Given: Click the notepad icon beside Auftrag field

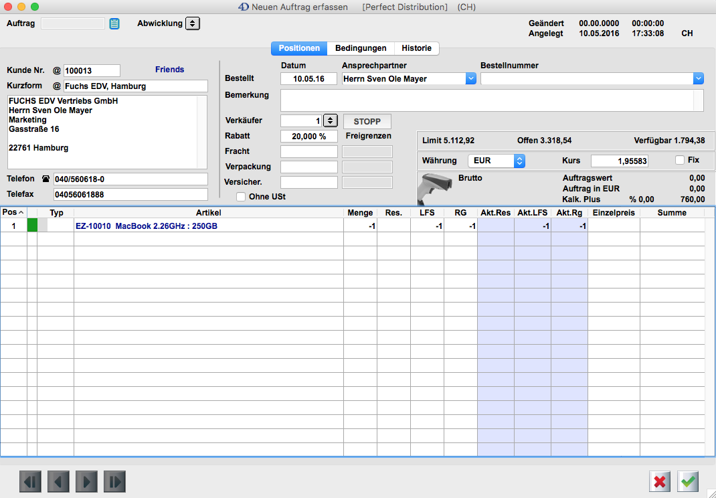Looking at the screenshot, I should (x=114, y=24).
